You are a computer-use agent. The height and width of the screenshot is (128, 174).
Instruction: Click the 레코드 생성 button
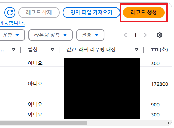144,13
